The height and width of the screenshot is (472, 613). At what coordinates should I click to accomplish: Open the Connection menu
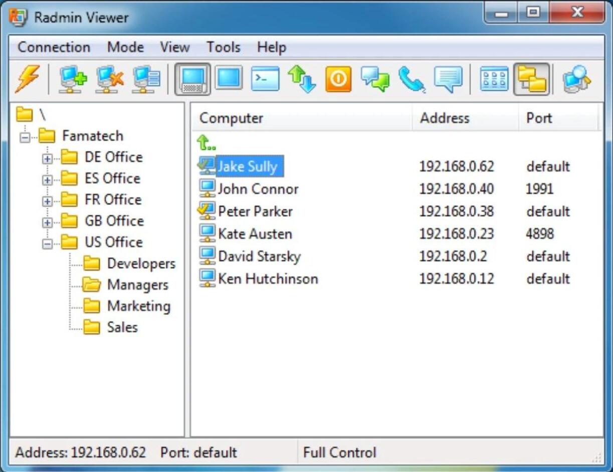click(x=54, y=47)
